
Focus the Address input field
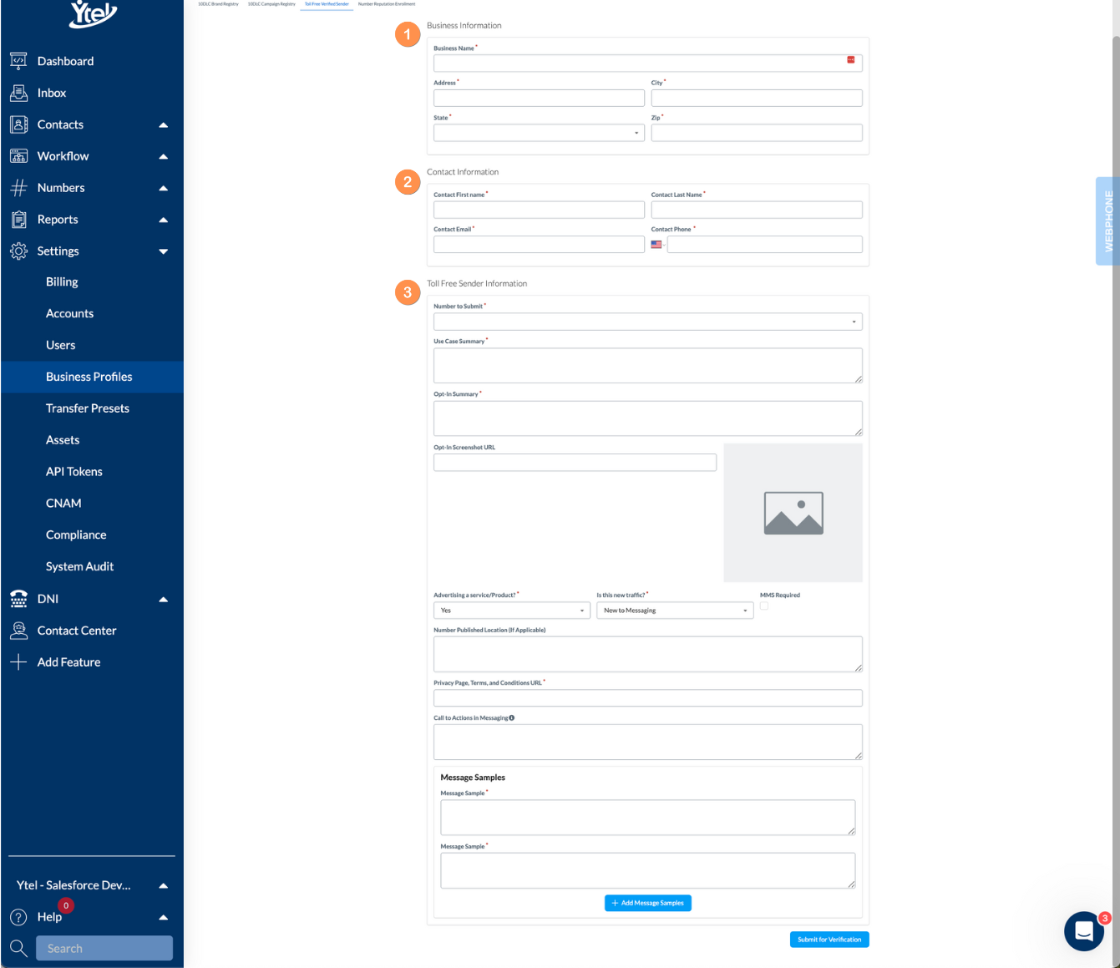click(x=539, y=98)
